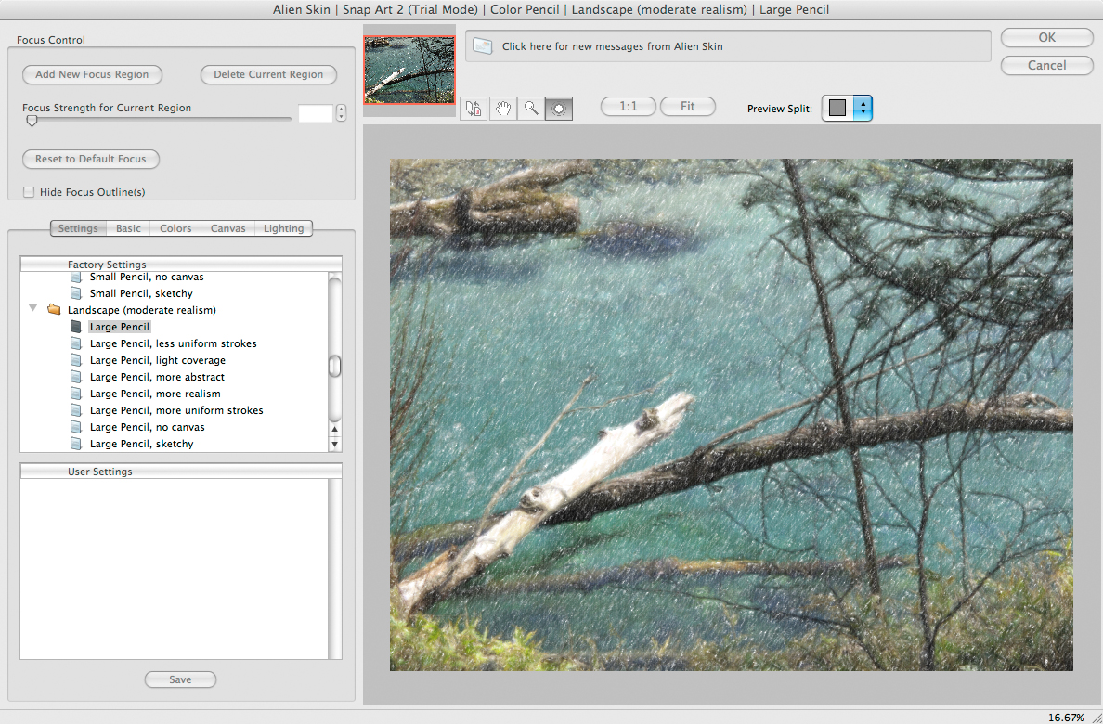Switch to the Colors tab

click(175, 228)
